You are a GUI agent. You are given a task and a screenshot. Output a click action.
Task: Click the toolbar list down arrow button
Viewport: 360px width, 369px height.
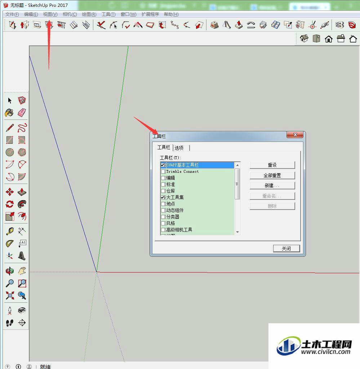pyautogui.click(x=237, y=232)
